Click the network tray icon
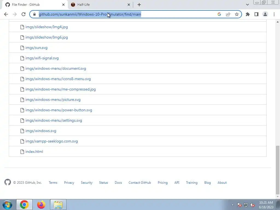Viewport: 280px width, 210px height. click(x=246, y=205)
